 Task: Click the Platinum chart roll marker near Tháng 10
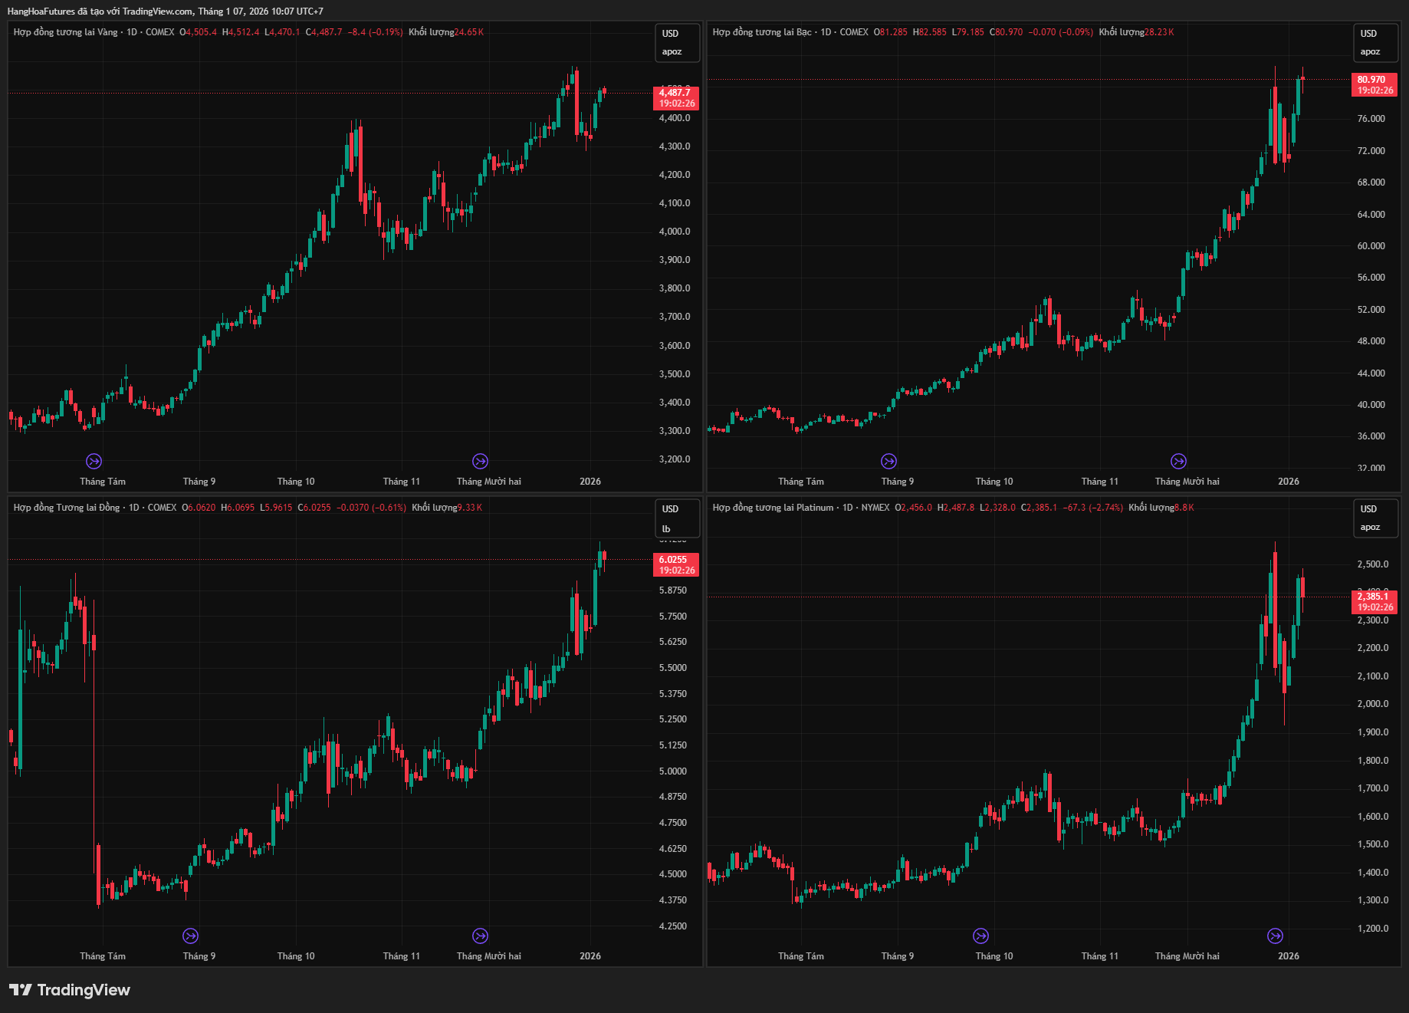(x=980, y=936)
